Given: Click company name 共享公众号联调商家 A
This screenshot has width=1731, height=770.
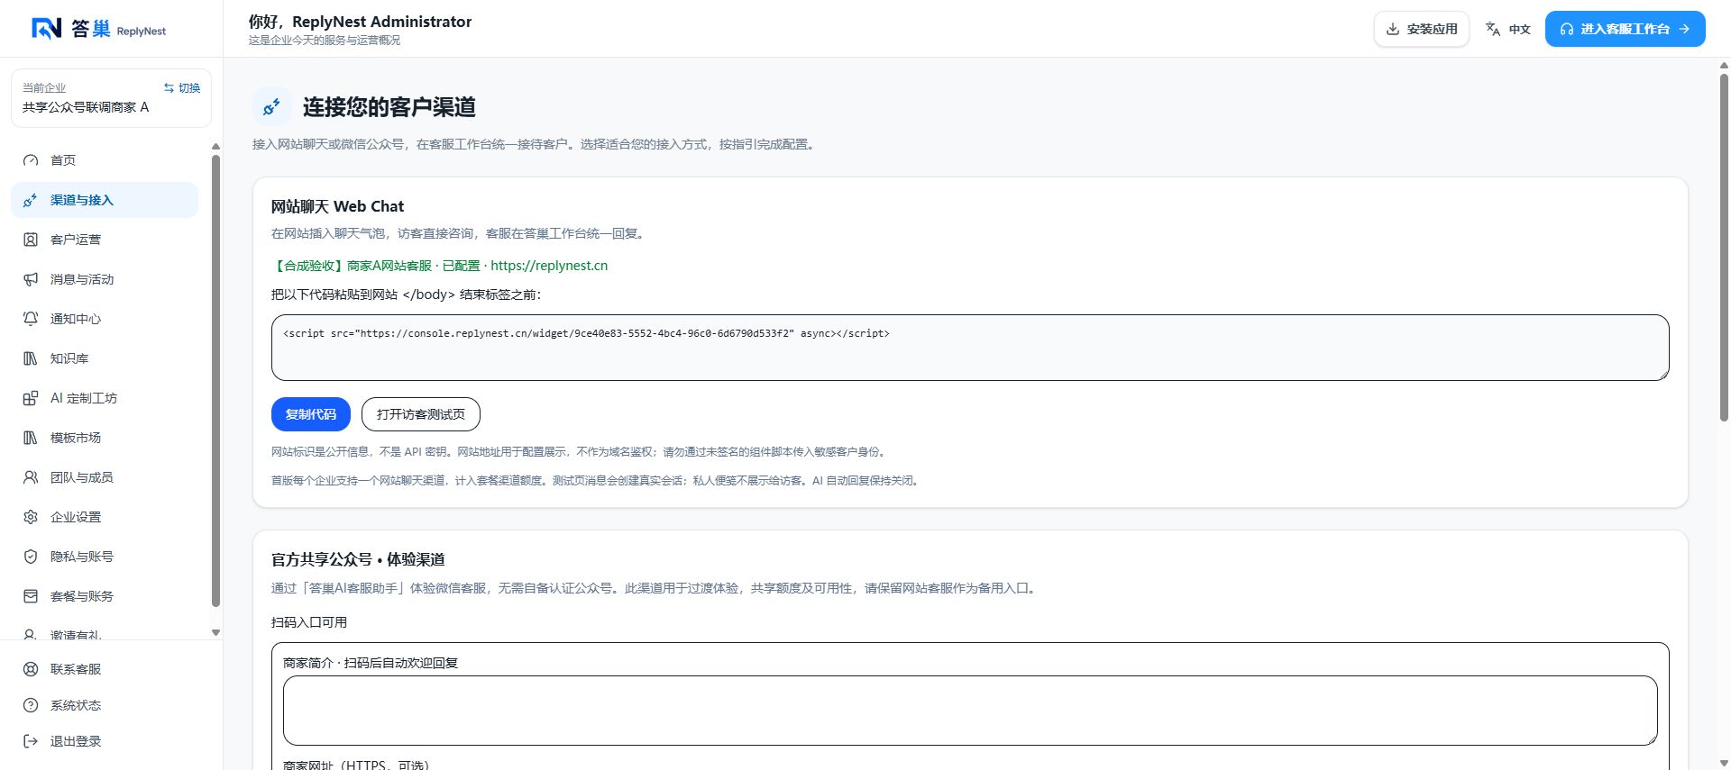Looking at the screenshot, I should [86, 107].
